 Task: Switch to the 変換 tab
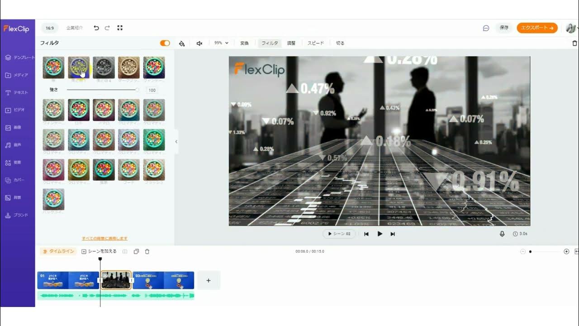pos(244,43)
